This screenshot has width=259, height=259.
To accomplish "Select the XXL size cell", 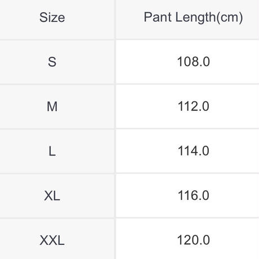I will coord(57,239).
